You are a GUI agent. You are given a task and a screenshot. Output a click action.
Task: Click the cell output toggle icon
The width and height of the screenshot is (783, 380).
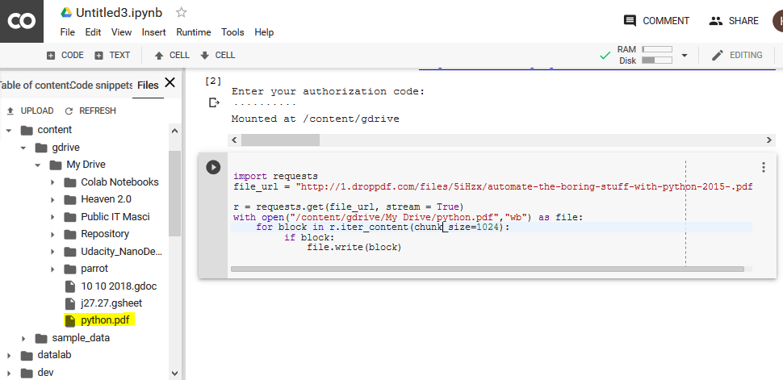pos(214,102)
